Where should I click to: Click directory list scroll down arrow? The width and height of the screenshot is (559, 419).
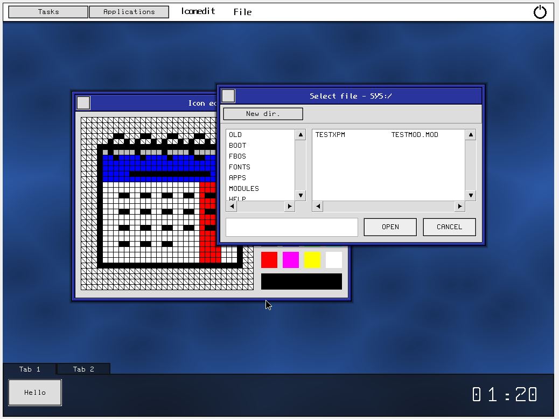[301, 195]
